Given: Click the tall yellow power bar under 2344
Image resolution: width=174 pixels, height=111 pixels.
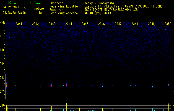Looking at the screenshot, I should tap(67, 107).
